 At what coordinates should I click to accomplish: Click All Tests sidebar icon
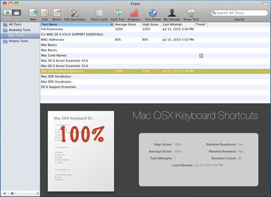point(5,25)
